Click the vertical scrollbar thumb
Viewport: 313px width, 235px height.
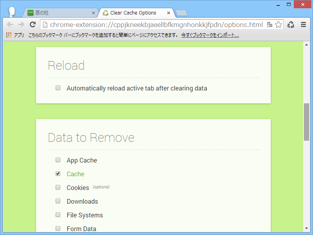(x=306, y=122)
